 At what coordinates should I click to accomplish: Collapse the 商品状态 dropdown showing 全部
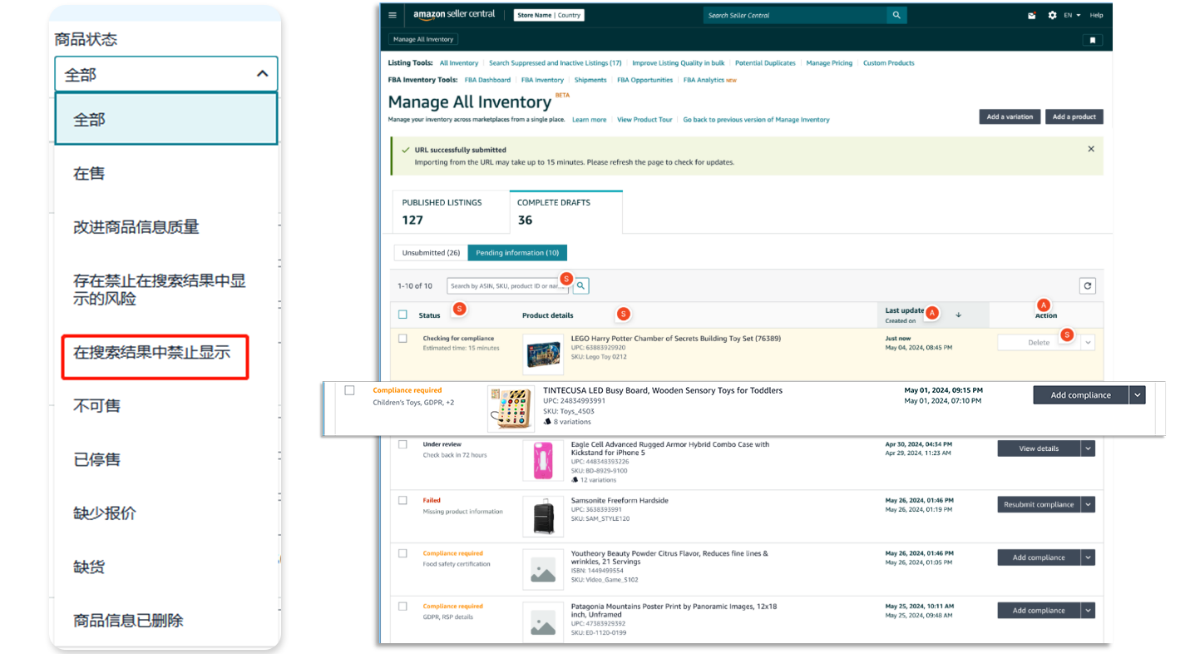[x=166, y=74]
